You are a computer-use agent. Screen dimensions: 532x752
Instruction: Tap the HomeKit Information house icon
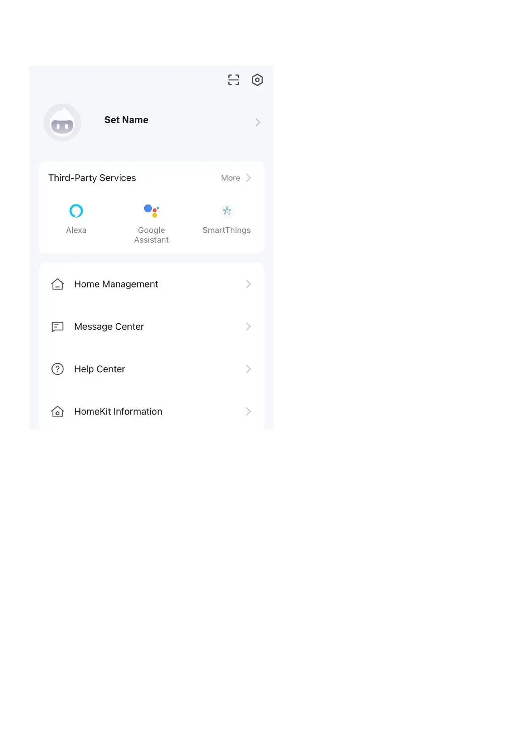pos(58,412)
